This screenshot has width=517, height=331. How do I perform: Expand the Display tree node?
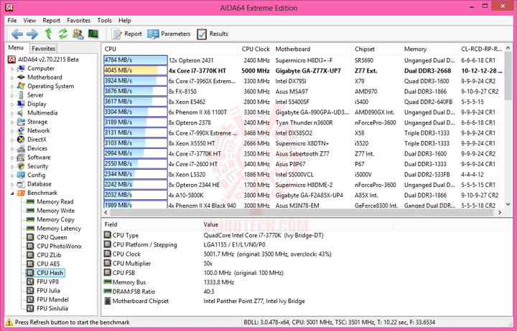(12, 105)
